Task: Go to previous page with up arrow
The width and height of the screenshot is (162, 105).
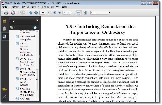Action: 31,13
